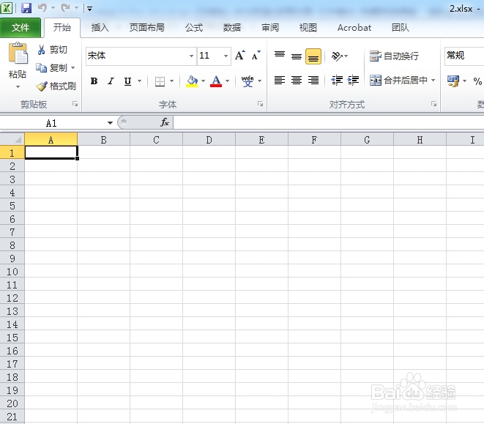Switch to the 数据 Data tab
The width and height of the screenshot is (484, 424).
point(232,28)
